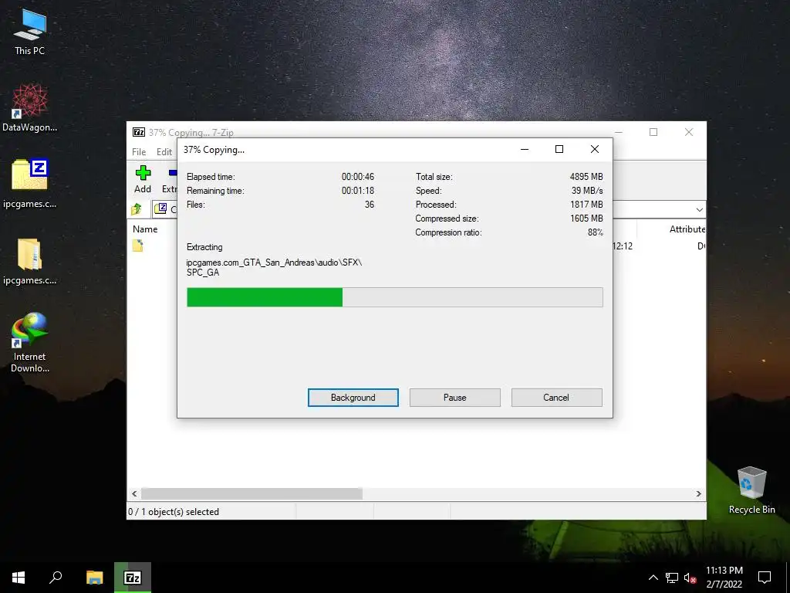Open File Explorer from taskbar

pos(94,578)
